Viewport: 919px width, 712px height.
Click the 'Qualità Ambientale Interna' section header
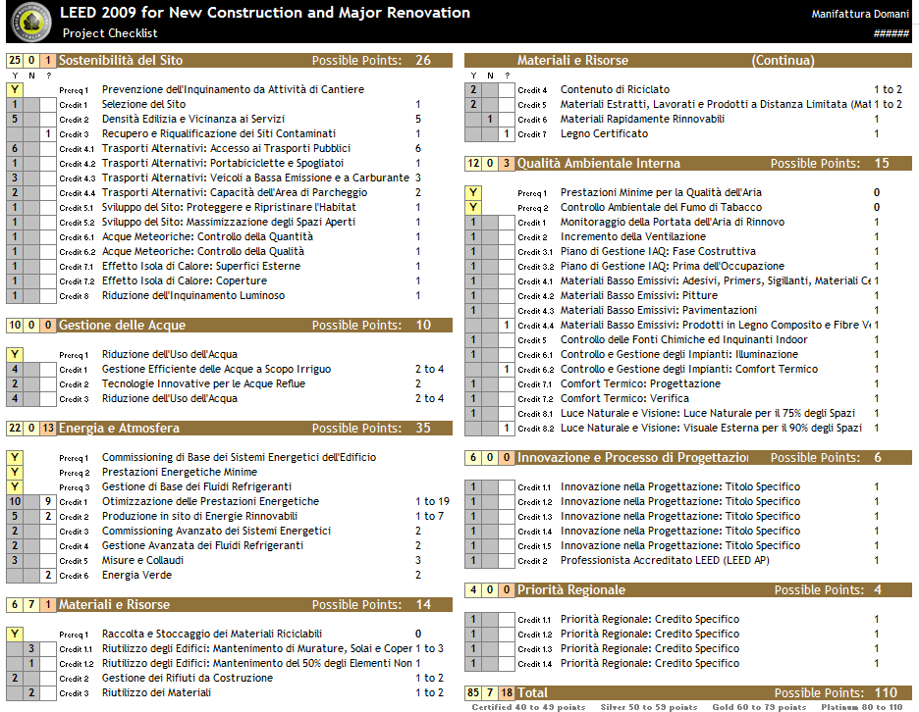click(598, 164)
